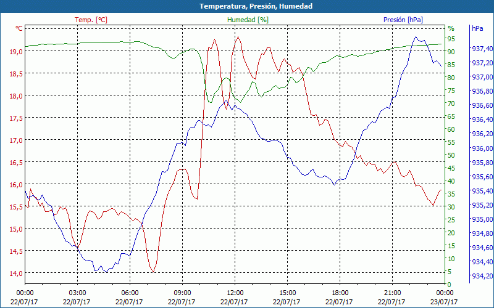Click humidity axis value 90
Screen dimensions: 494x308
tap(451, 52)
